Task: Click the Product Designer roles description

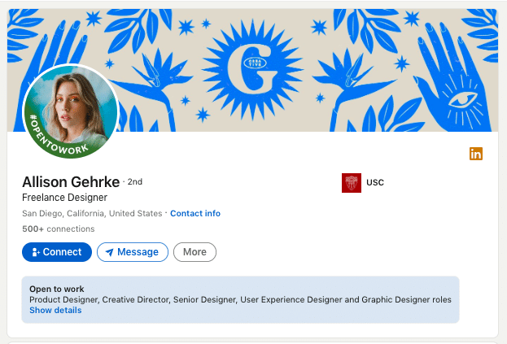Action: [240, 300]
